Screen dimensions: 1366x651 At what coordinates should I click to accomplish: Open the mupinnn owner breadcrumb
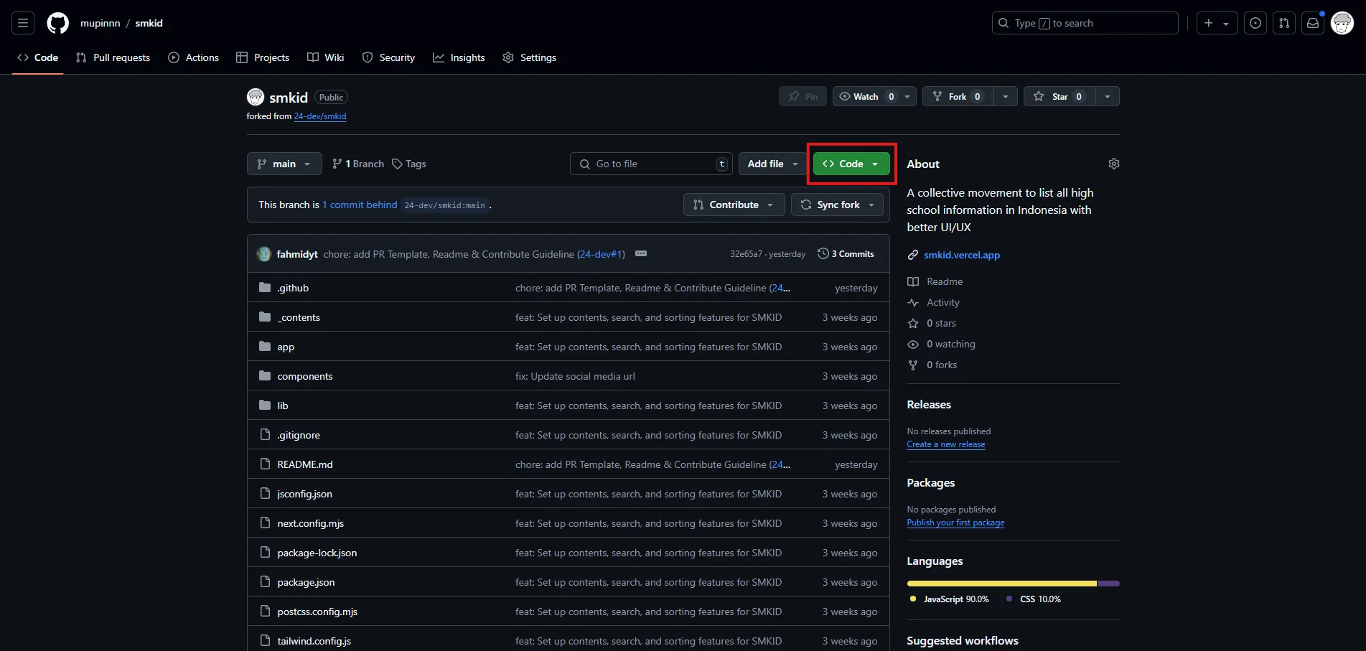100,23
